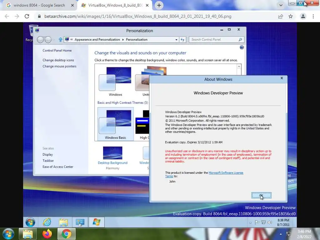320x240 pixels.
Task: Click the network tray icon in VM
Action: [x=263, y=222]
